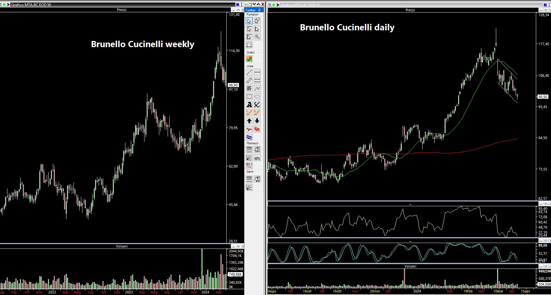
Task: Click the down chevron above the Toolbar
Action: click(x=254, y=4)
